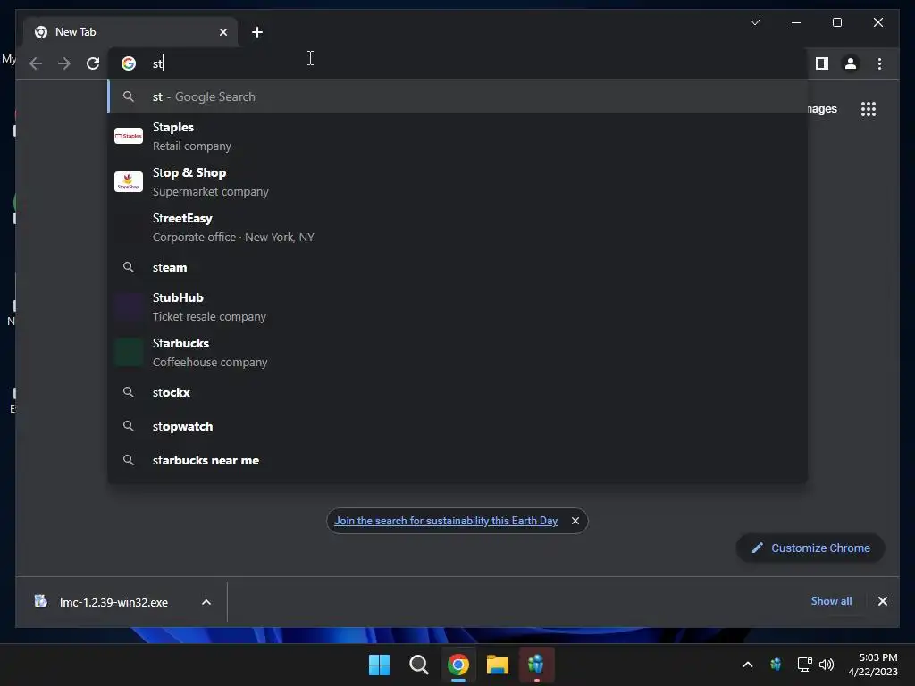
Task: Click the LAN Messenger taskbar icon
Action: pos(536,665)
